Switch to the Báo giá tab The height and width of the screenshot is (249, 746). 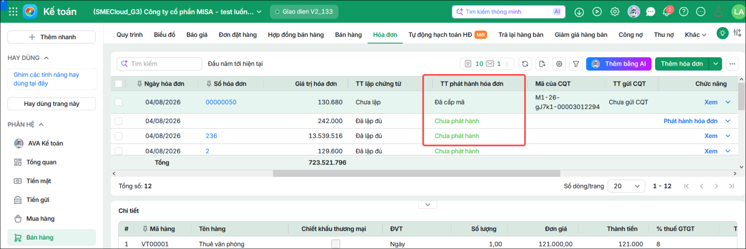pyautogui.click(x=197, y=35)
